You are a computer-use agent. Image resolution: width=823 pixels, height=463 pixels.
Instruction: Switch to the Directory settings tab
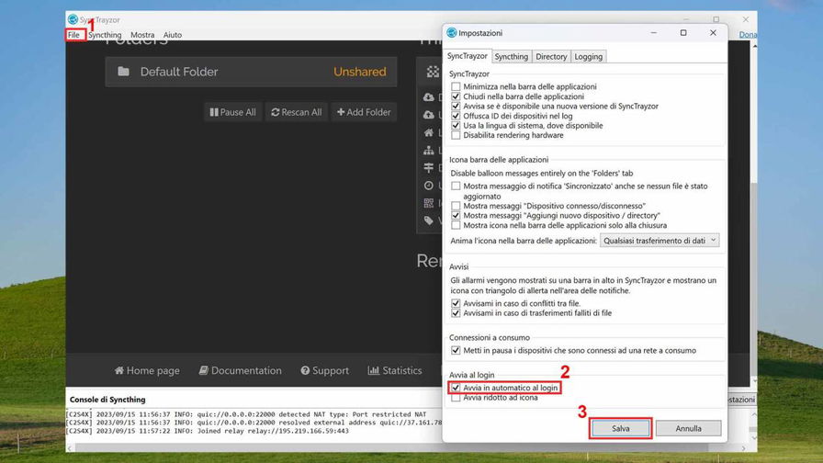(x=551, y=56)
